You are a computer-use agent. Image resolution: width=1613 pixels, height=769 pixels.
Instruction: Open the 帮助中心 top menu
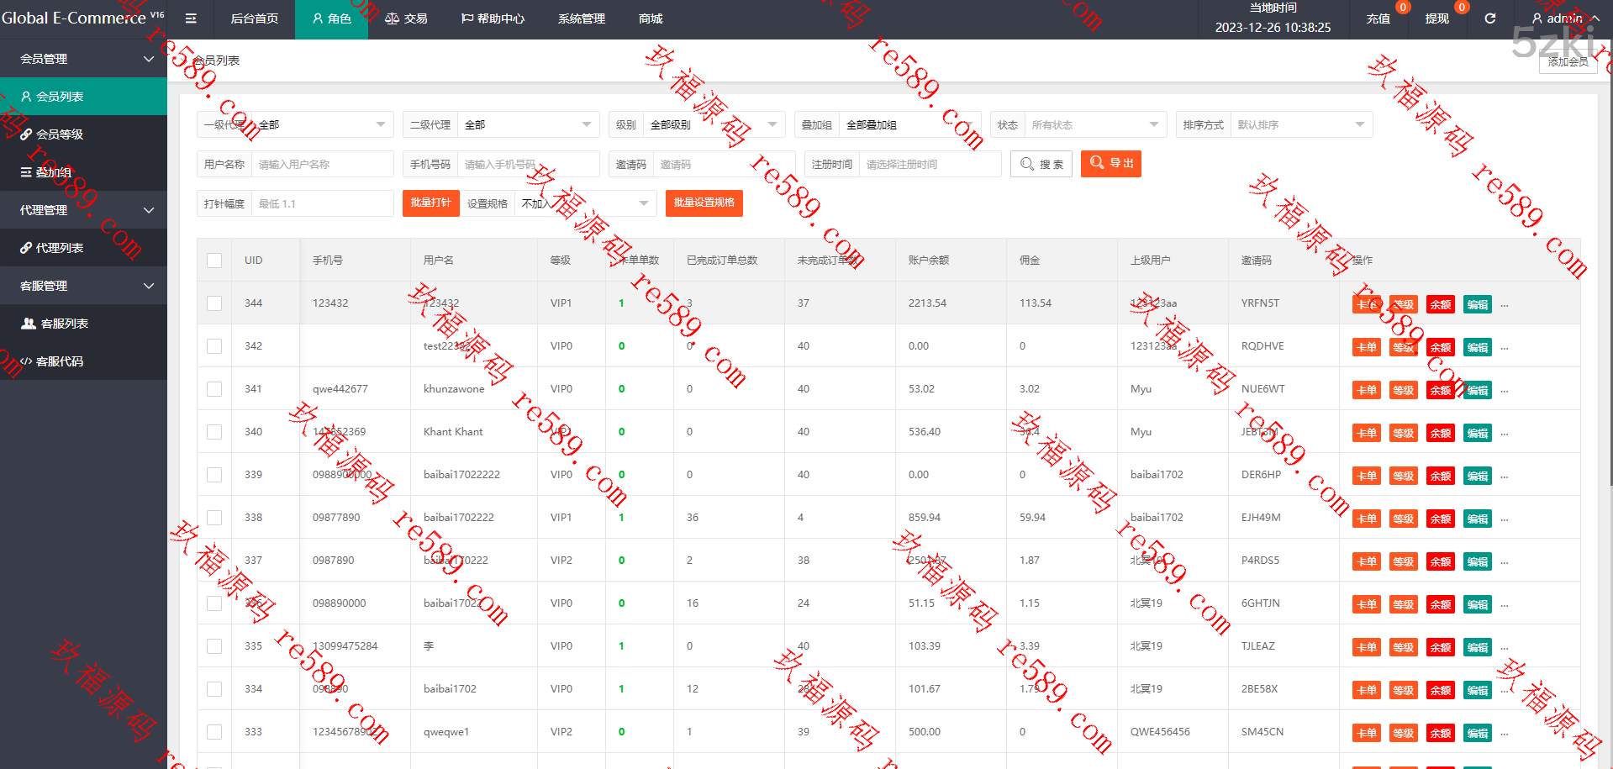(493, 18)
